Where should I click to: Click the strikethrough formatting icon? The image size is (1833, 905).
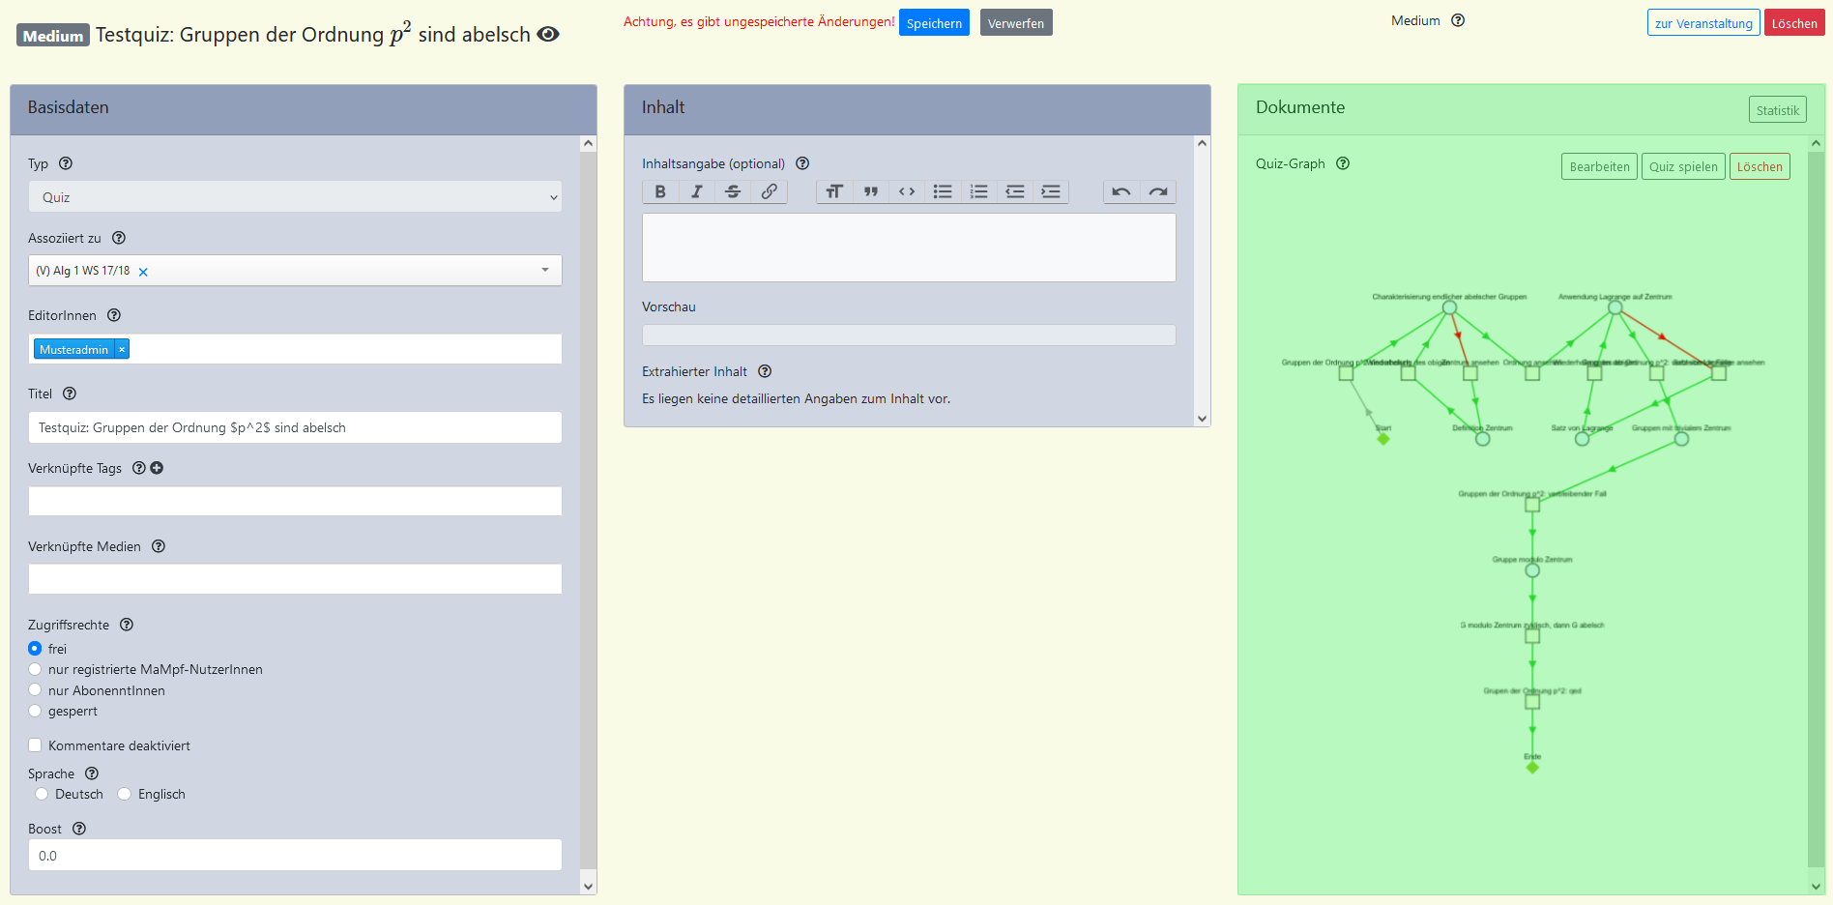click(733, 191)
